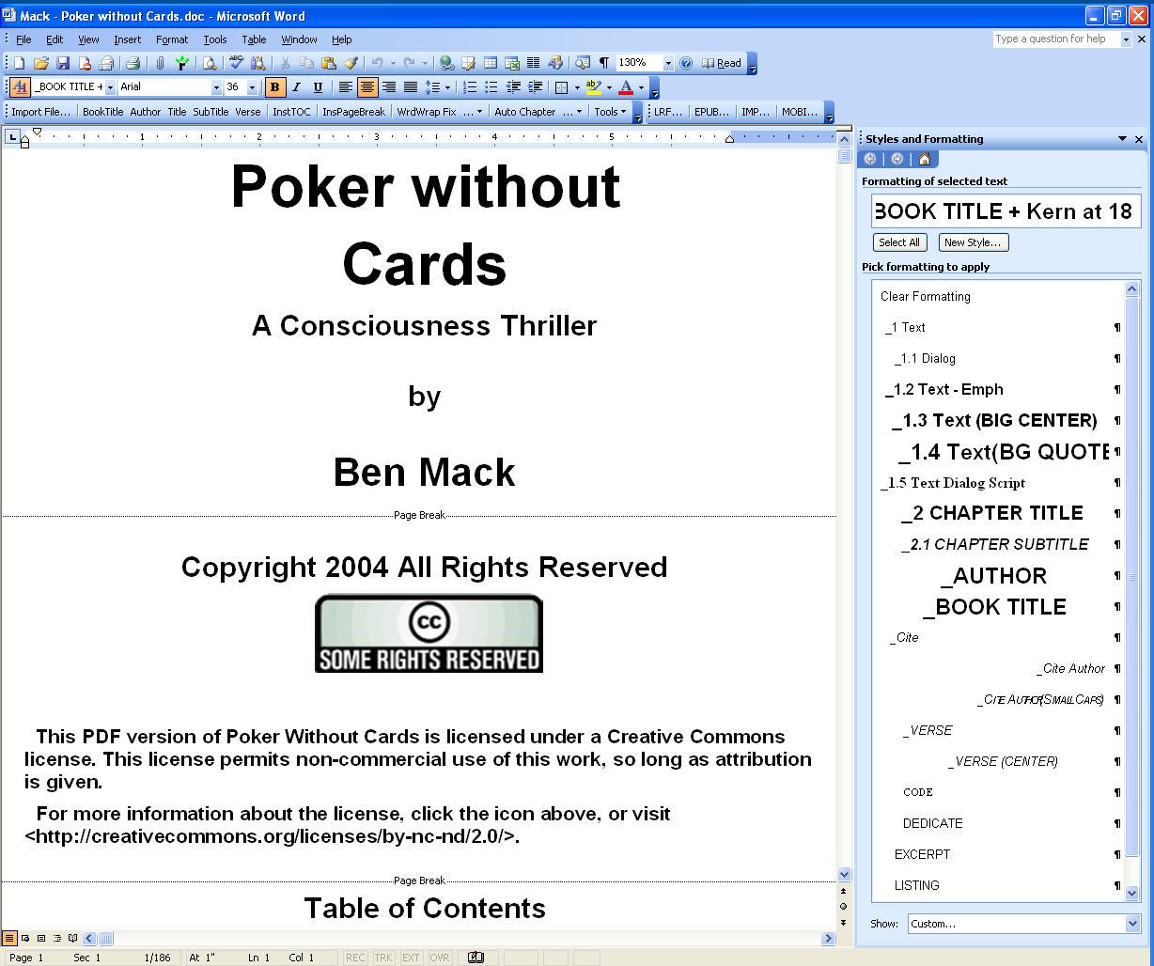
Task: Click the Print icon in toolbar
Action: [x=133, y=63]
